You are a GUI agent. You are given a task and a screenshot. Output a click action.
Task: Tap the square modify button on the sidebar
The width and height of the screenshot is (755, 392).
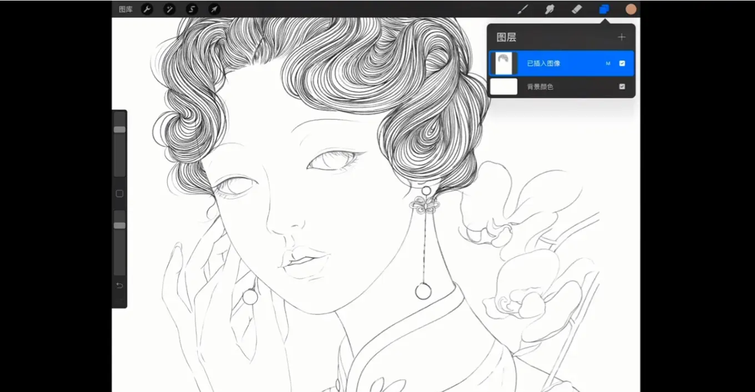(x=119, y=193)
